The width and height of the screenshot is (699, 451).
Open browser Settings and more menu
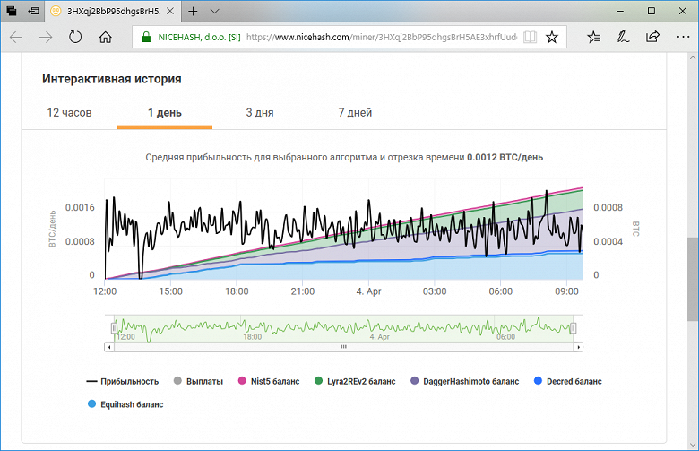[683, 37]
